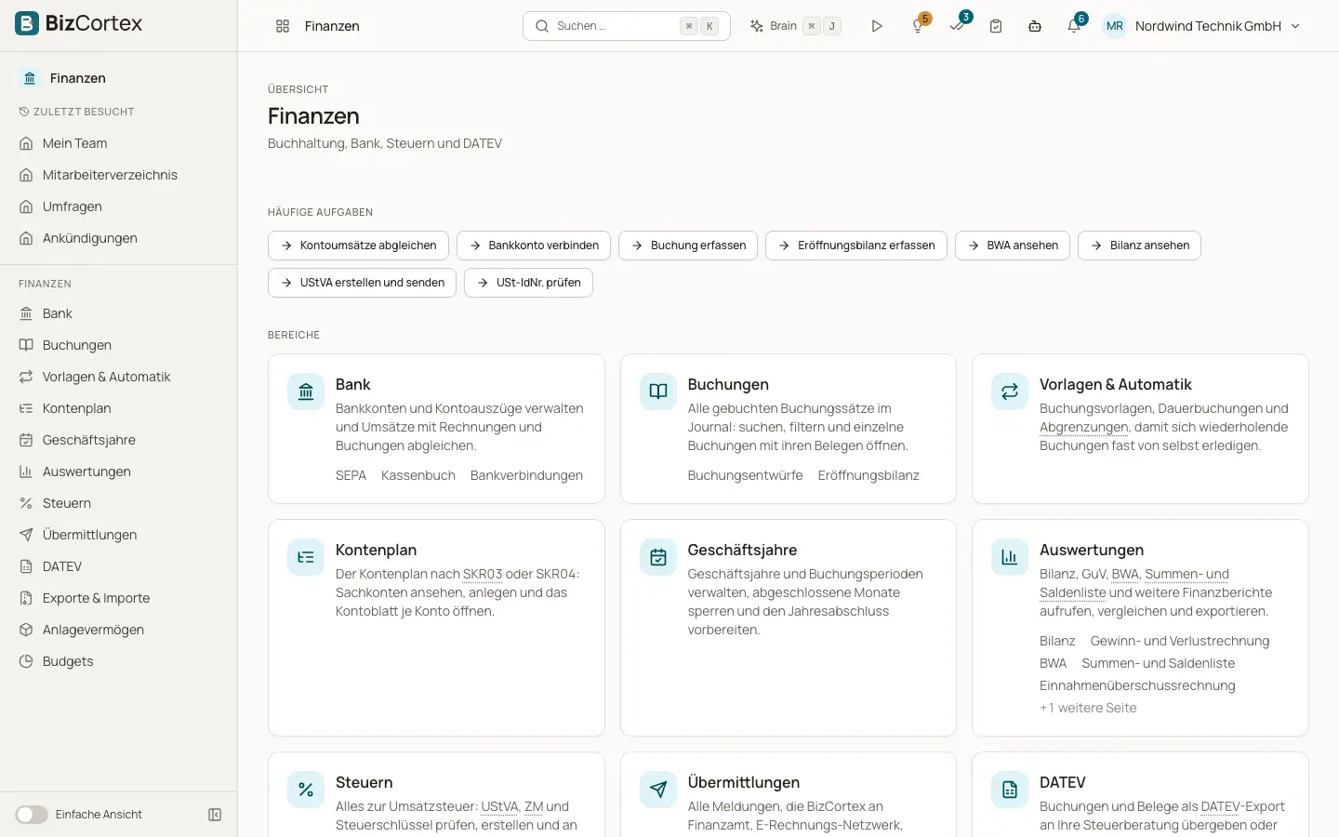
Task: Click the Kontoumsätze abgleichen button
Action: (358, 246)
